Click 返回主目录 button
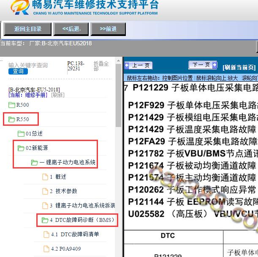Image resolution: width=258 pixels, height=257 pixels. point(27,29)
